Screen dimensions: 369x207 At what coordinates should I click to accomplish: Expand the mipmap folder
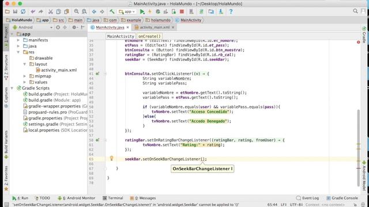pos(24,76)
